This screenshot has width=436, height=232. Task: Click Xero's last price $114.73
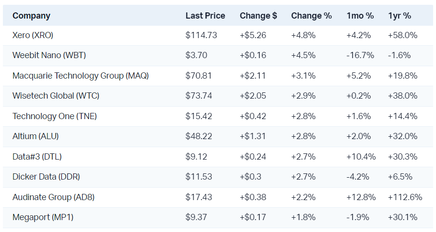coord(201,35)
